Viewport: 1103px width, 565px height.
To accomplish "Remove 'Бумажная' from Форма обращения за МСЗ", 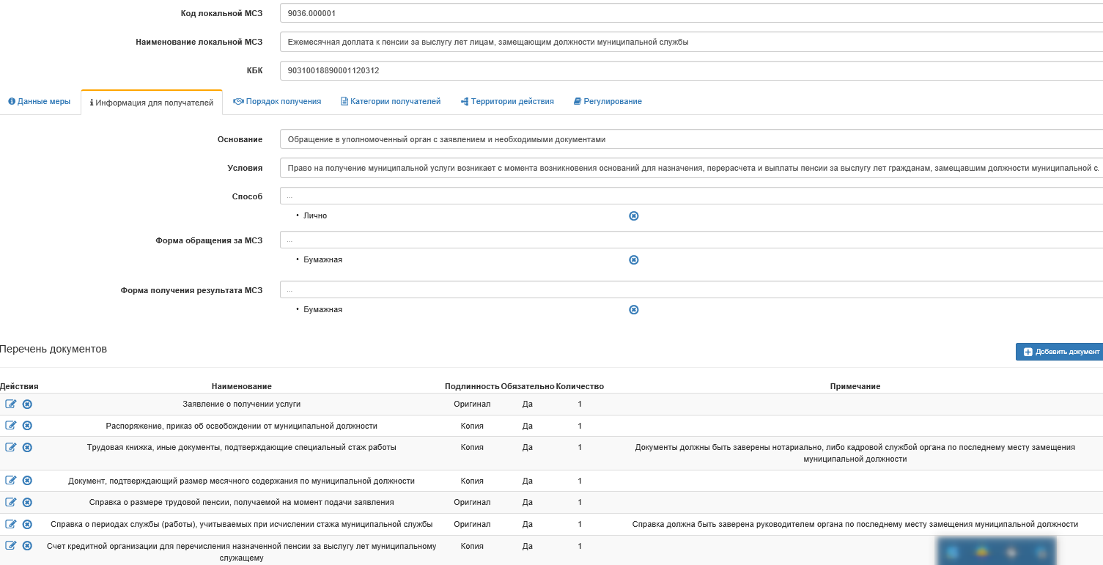I will click(x=634, y=259).
